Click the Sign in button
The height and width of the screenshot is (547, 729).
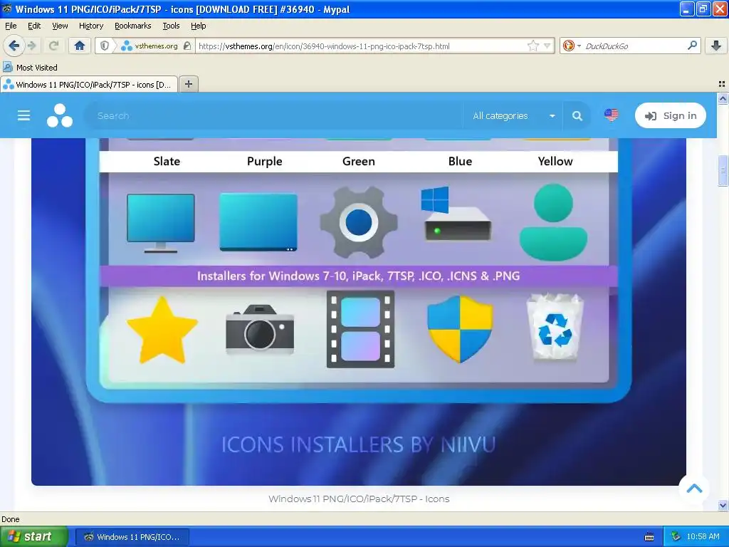tap(671, 115)
